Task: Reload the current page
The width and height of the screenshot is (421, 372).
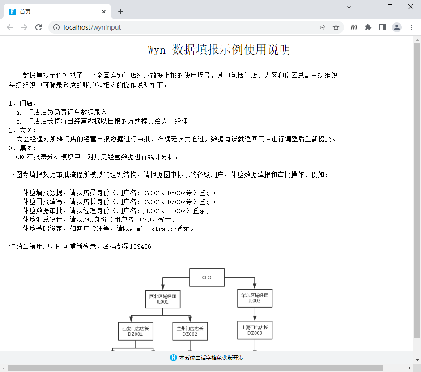Action: point(38,27)
